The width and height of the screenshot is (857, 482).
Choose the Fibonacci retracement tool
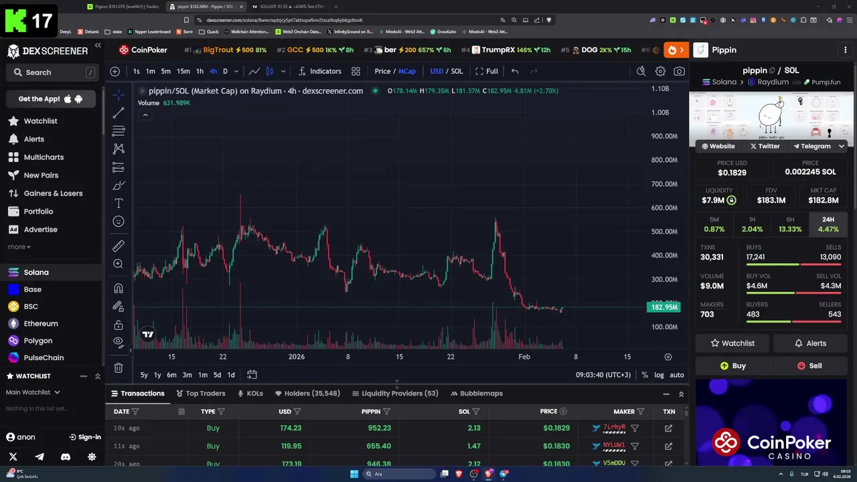(x=119, y=131)
